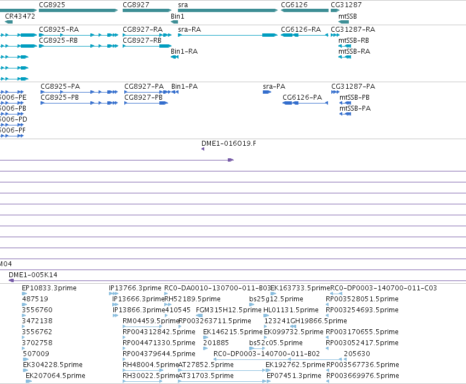
Task: Open the CG6126 gene label
Action: pyautogui.click(x=294, y=5)
